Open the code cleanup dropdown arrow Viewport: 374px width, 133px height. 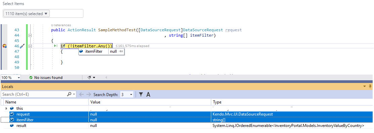94,78
